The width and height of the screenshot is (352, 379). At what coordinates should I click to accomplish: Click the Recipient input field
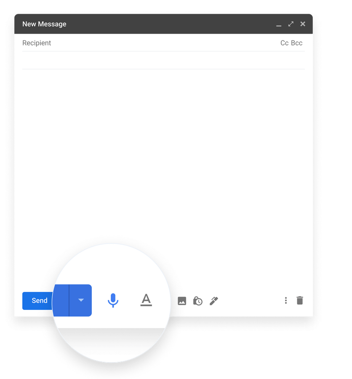126,43
